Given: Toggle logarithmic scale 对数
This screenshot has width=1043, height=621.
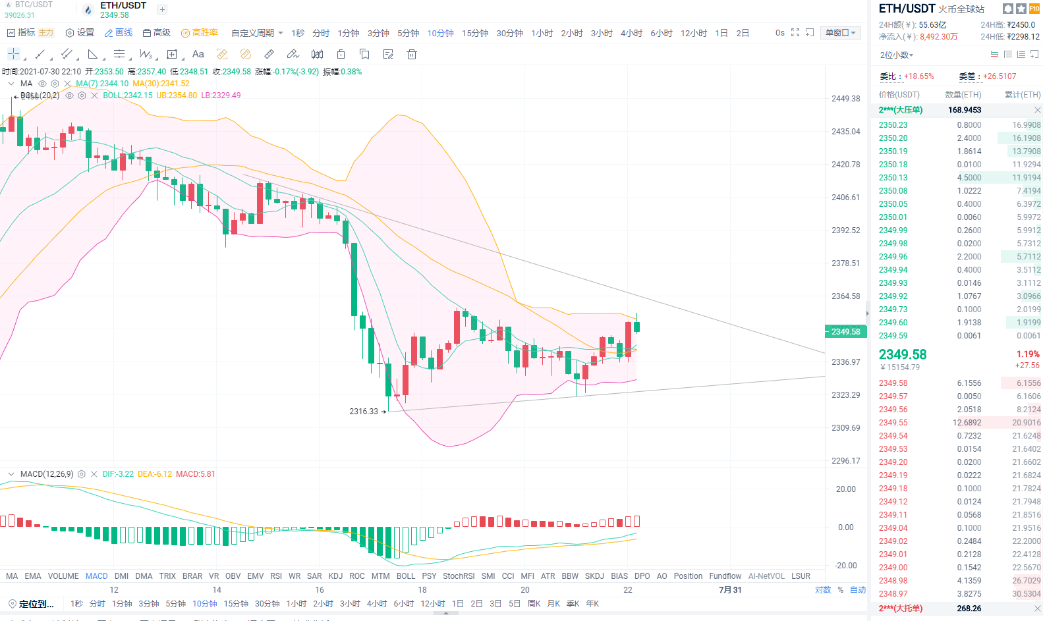Looking at the screenshot, I should (x=823, y=590).
